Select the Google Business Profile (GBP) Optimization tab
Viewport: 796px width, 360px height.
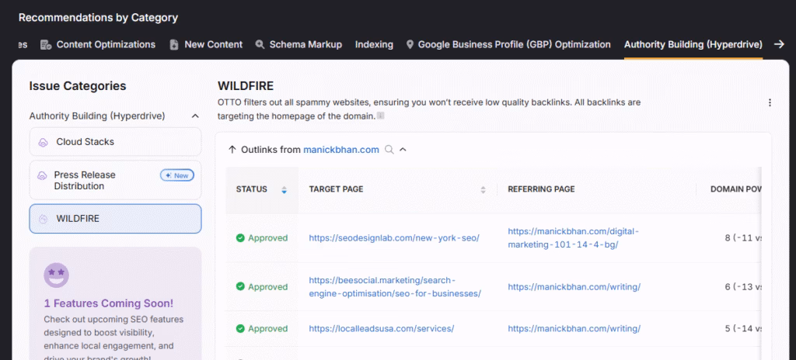[514, 44]
